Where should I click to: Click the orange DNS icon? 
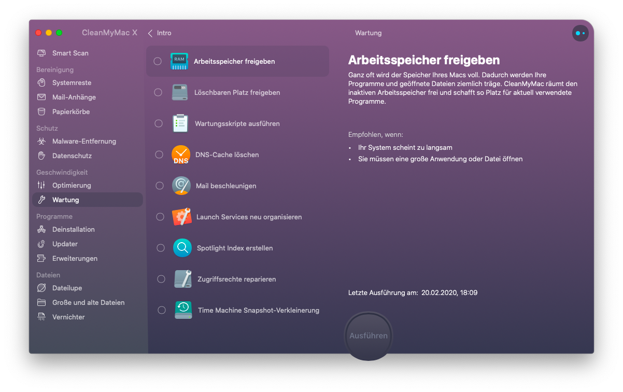click(181, 155)
